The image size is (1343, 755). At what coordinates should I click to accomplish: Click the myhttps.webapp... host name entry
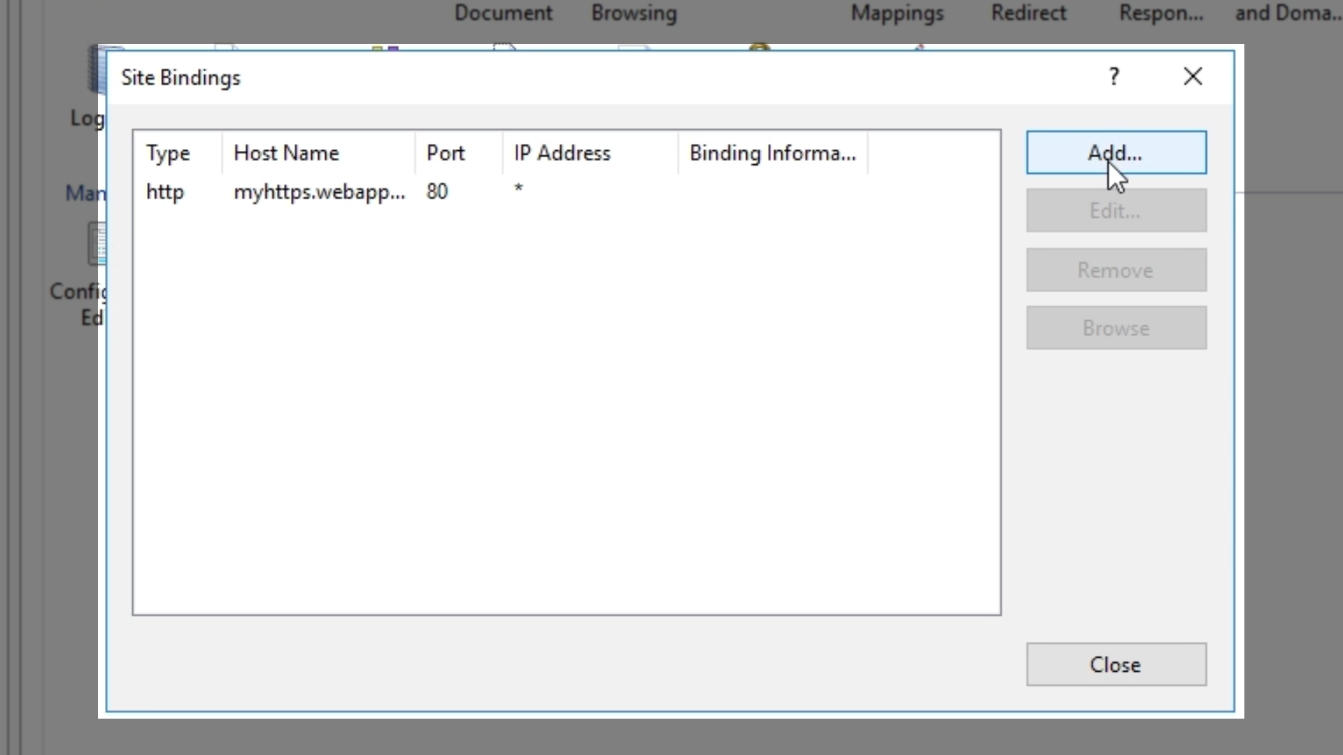tap(319, 192)
